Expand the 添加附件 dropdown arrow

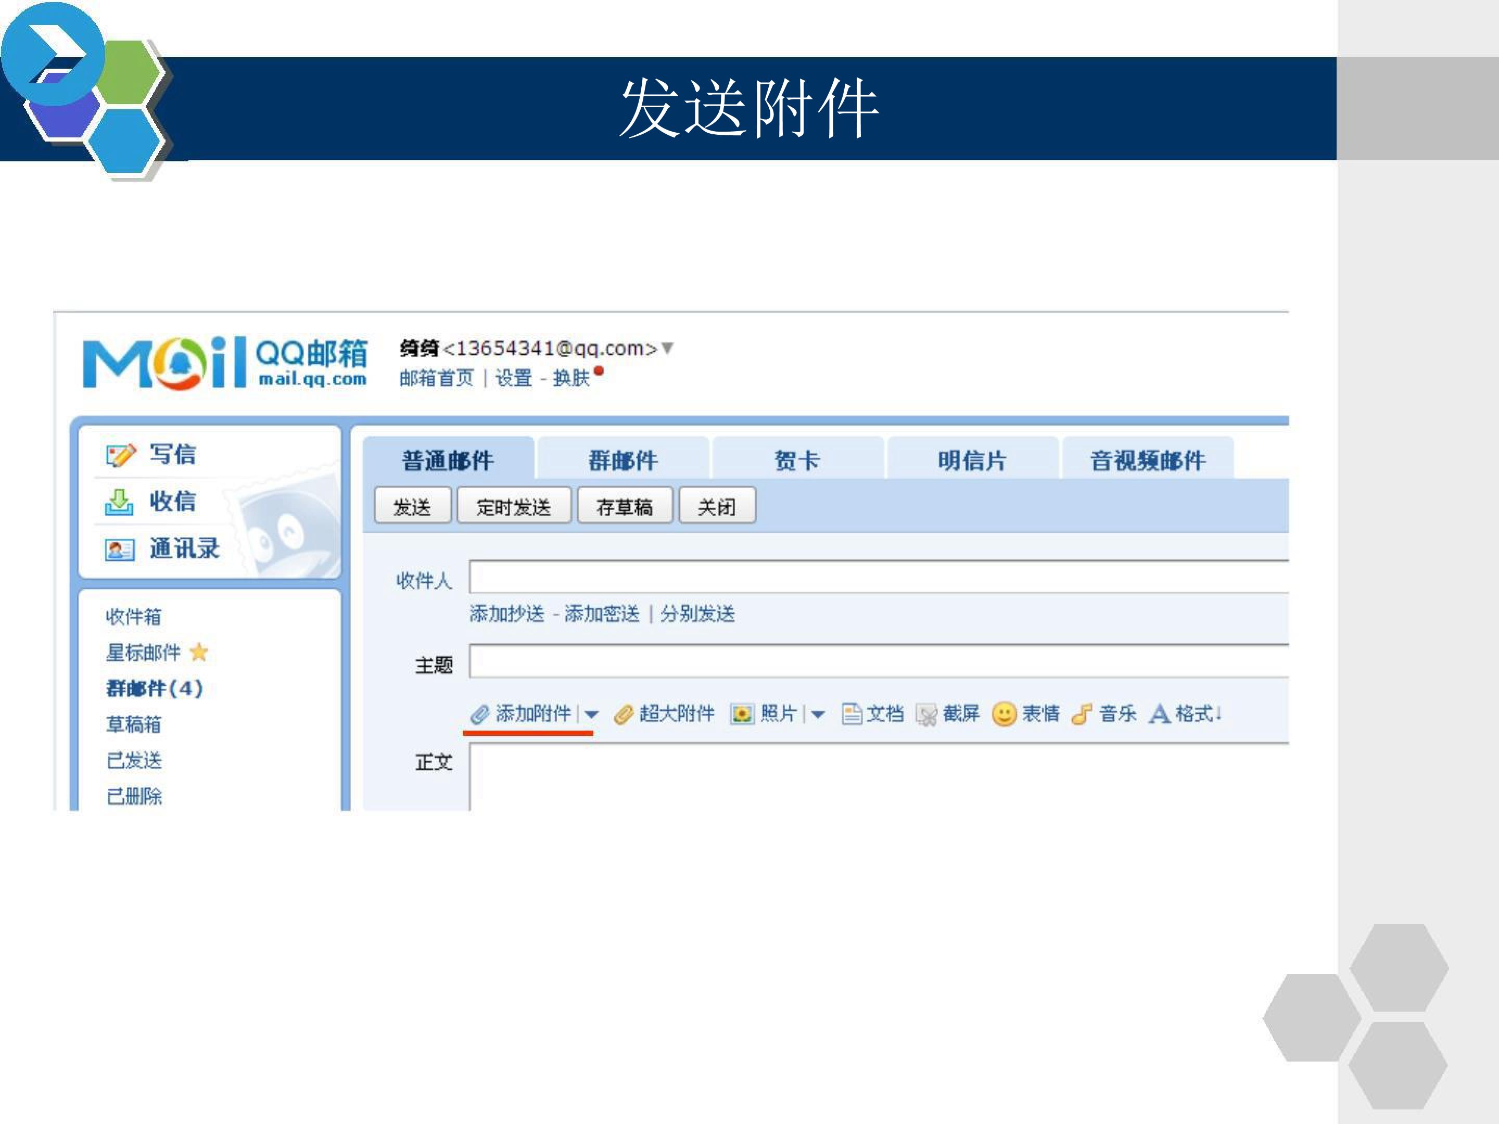(x=591, y=714)
